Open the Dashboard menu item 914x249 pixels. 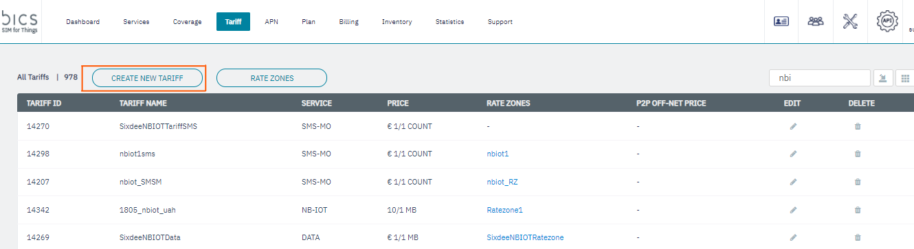click(83, 22)
